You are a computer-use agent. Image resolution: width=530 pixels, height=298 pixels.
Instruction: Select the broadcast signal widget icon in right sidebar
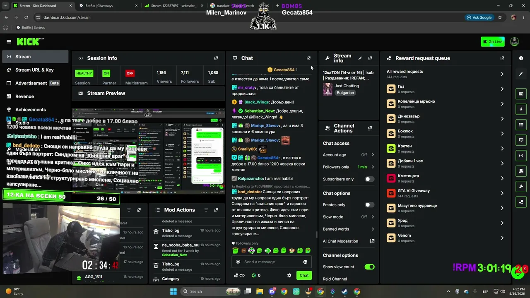point(521,156)
